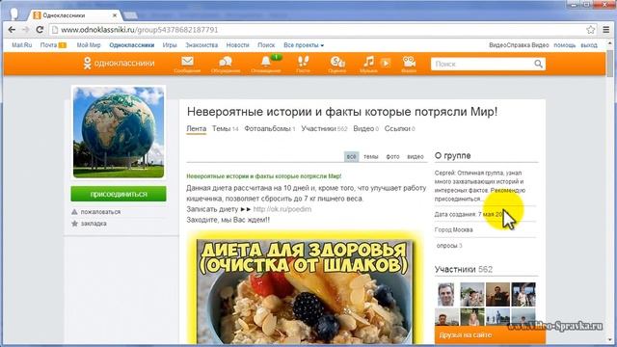Screen dimensions: 617x347
Task: Click выход link
Action: coord(589,45)
